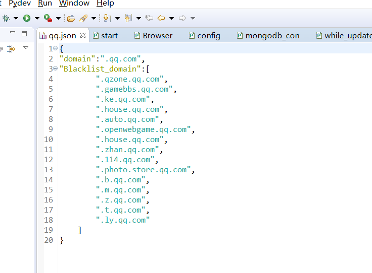Click the ".openwebgame.qq.com" entry

(144, 129)
